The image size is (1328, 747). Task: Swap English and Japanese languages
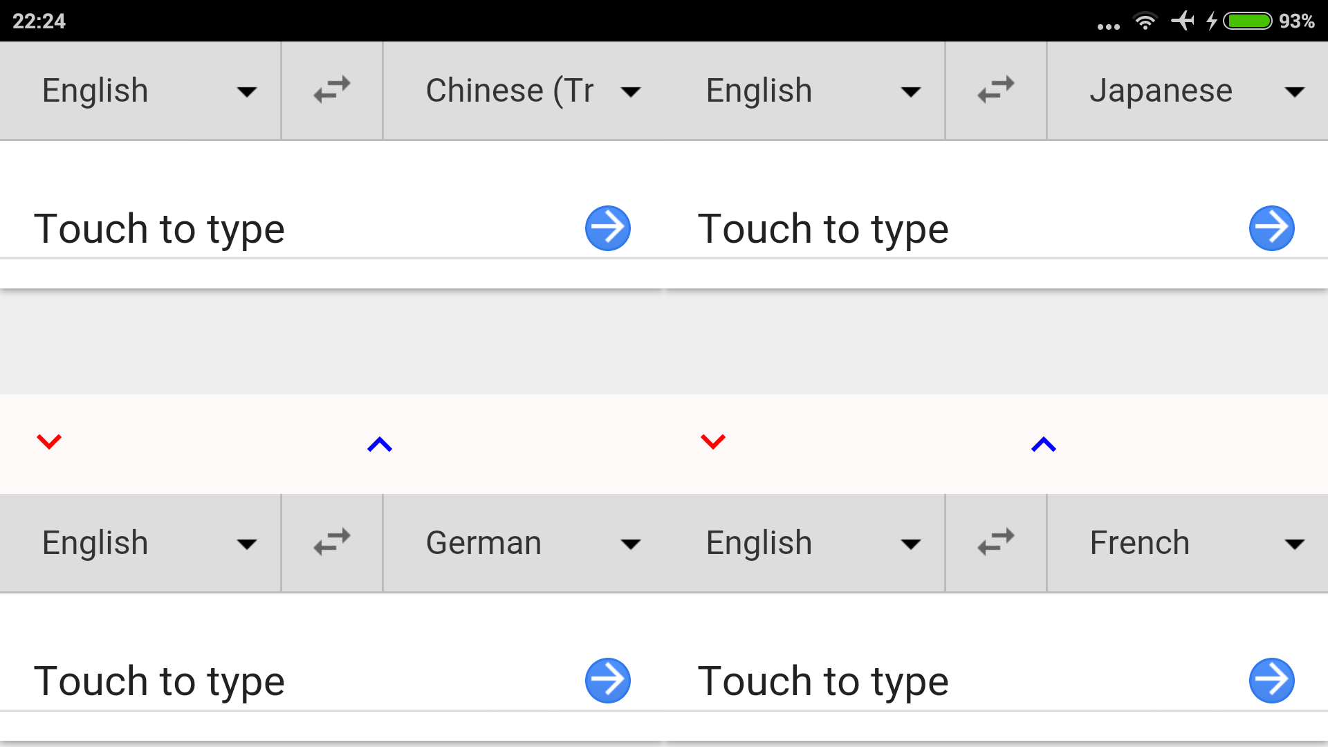click(x=995, y=90)
